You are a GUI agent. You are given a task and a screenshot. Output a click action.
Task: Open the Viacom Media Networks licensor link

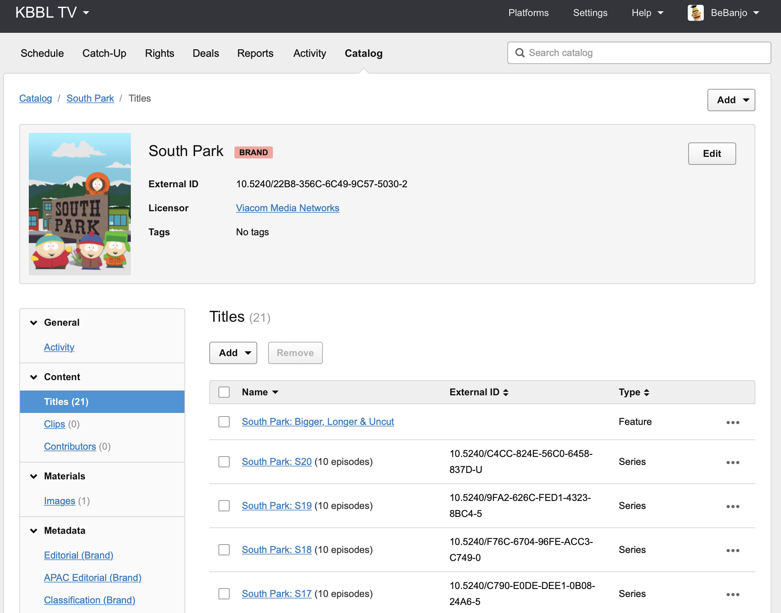[287, 208]
